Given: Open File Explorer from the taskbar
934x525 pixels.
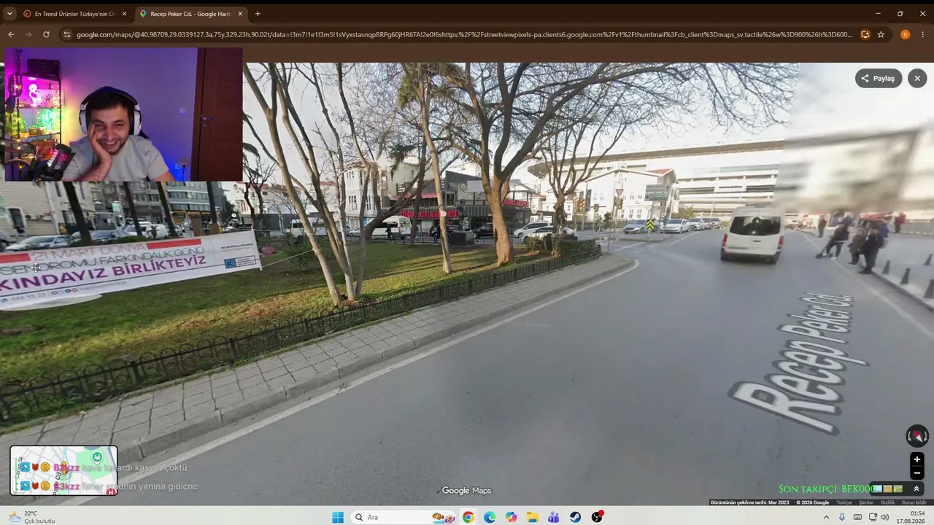Looking at the screenshot, I should coord(533,517).
